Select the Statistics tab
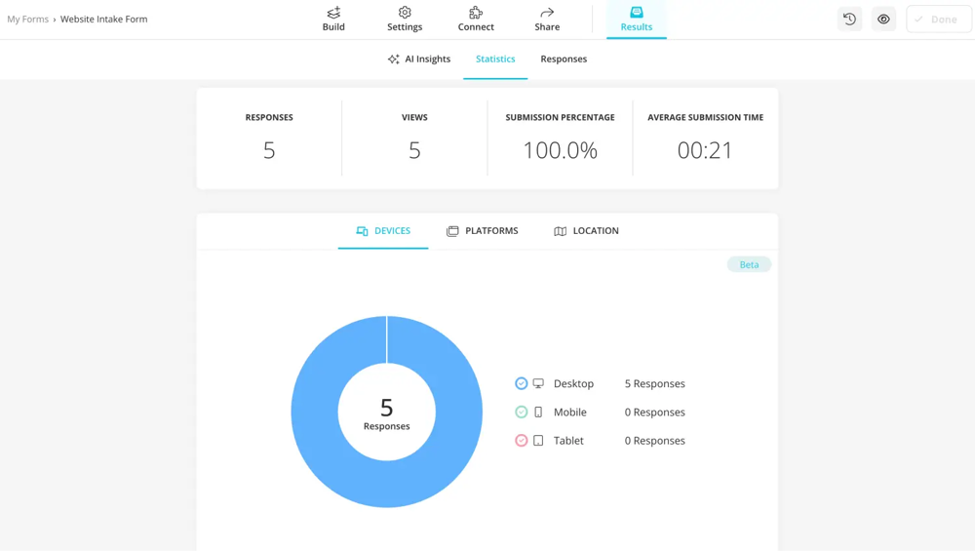975x551 pixels. click(495, 59)
